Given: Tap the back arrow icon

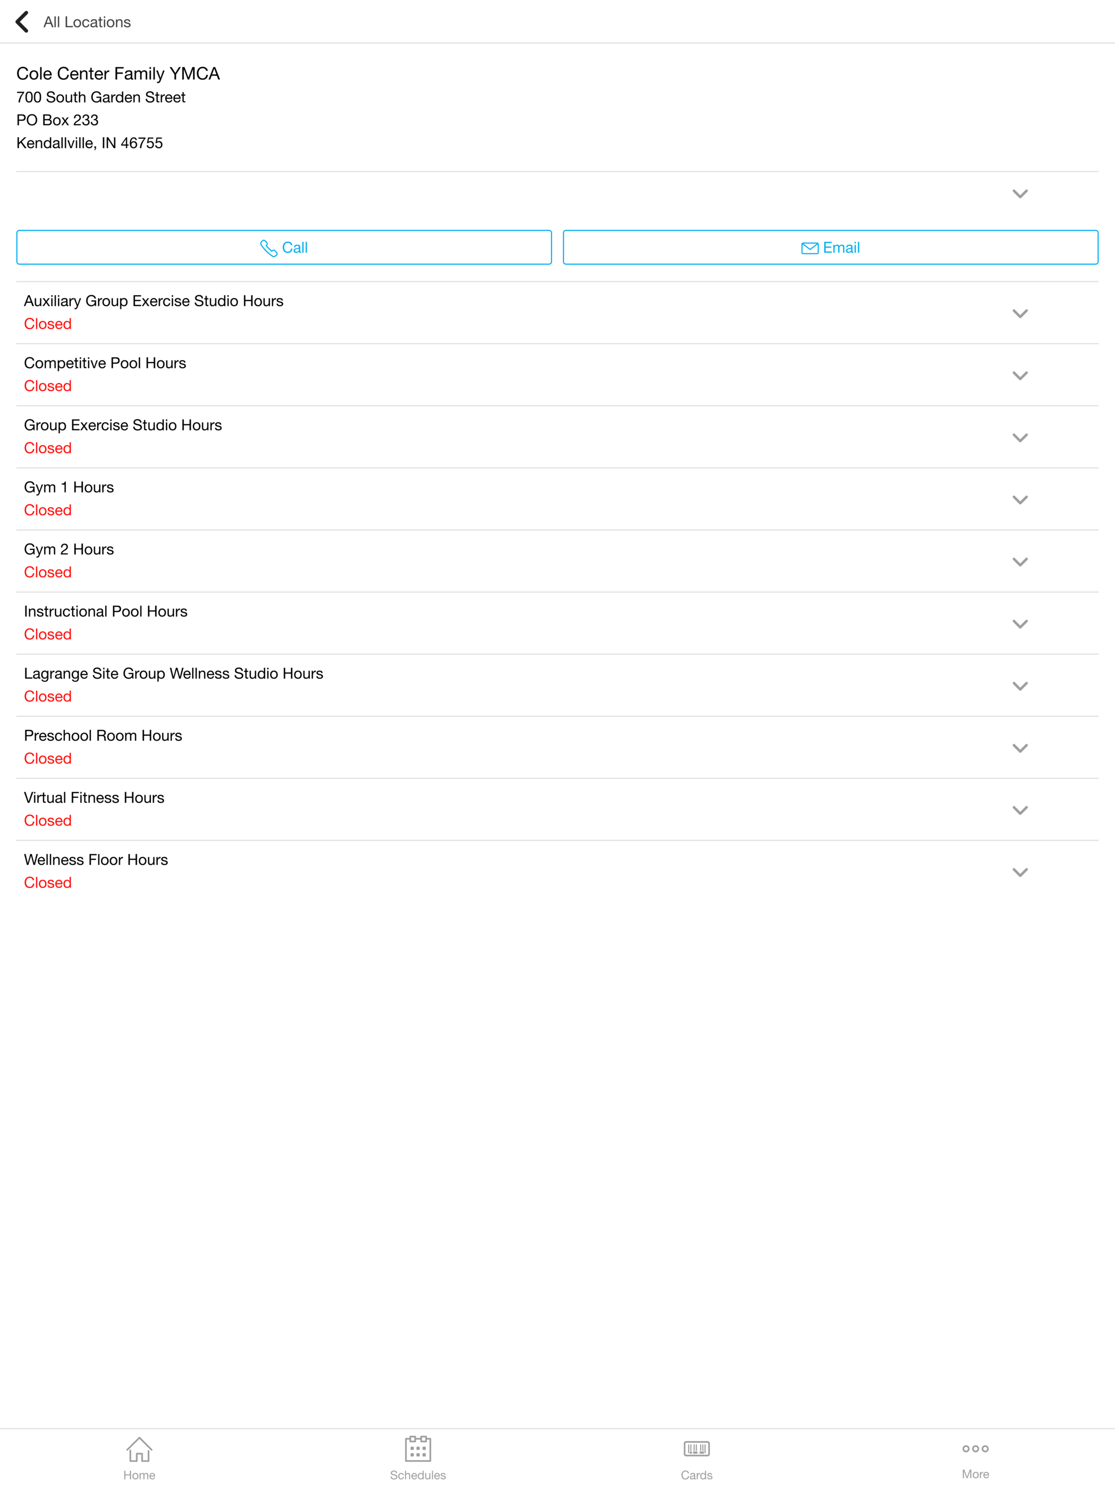Looking at the screenshot, I should tap(22, 22).
